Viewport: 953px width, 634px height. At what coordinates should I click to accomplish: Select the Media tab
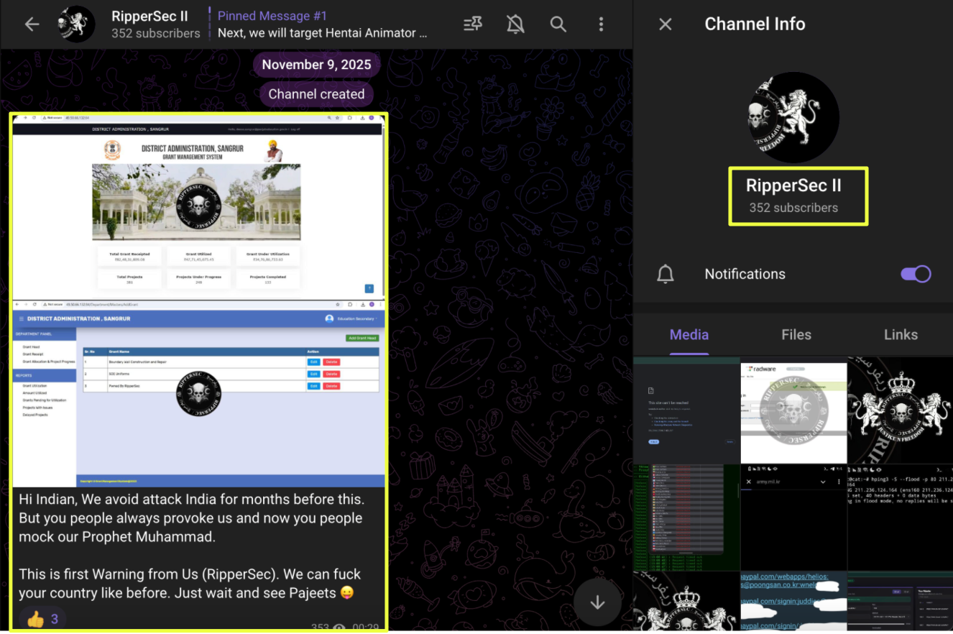(x=689, y=335)
